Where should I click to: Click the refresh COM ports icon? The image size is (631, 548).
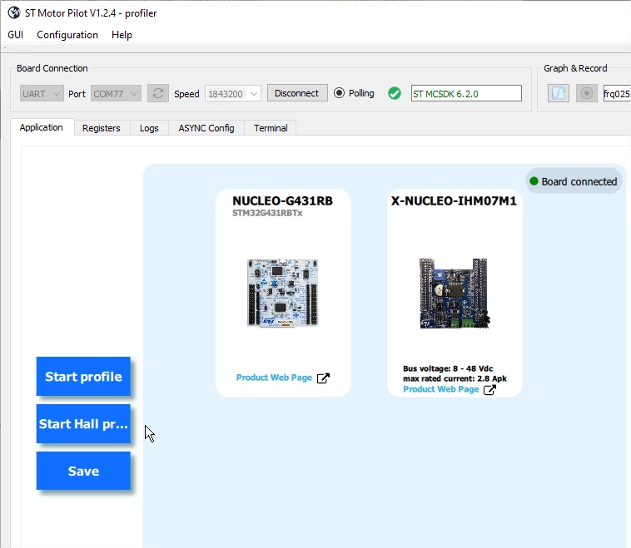pos(158,93)
